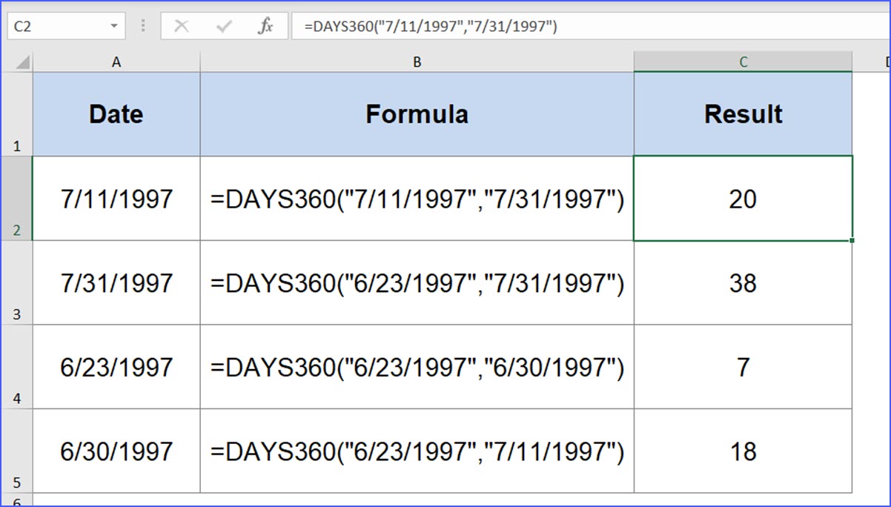
Task: Open the Name Box dropdown arrow
Action: click(114, 25)
